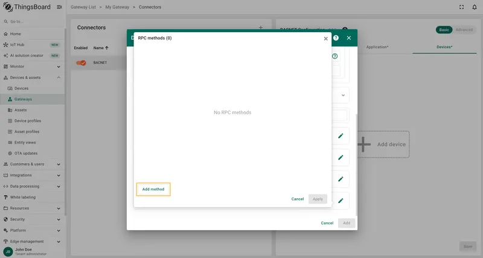483x258 pixels.
Task: Open the ThingsBoard logo home
Action: (27, 7)
